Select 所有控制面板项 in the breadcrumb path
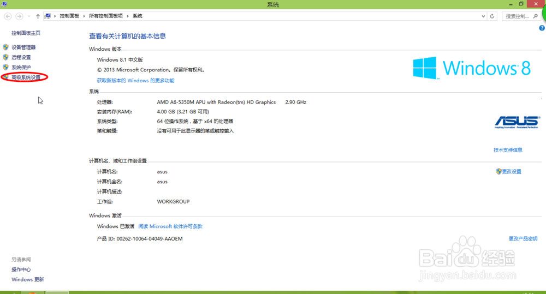This screenshot has height=294, width=546. pos(106,16)
